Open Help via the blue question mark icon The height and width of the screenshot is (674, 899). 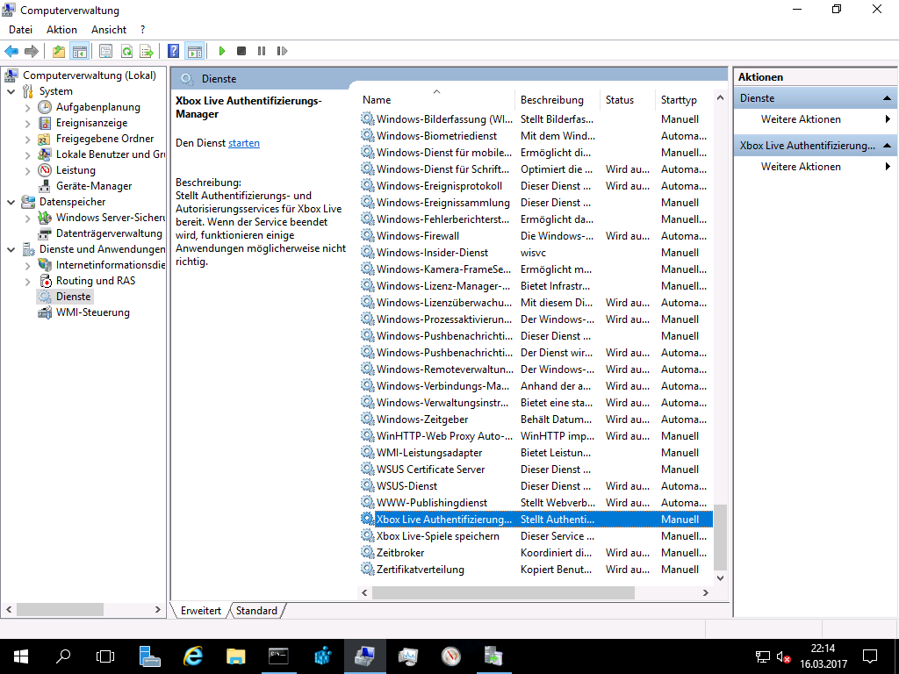tap(174, 52)
